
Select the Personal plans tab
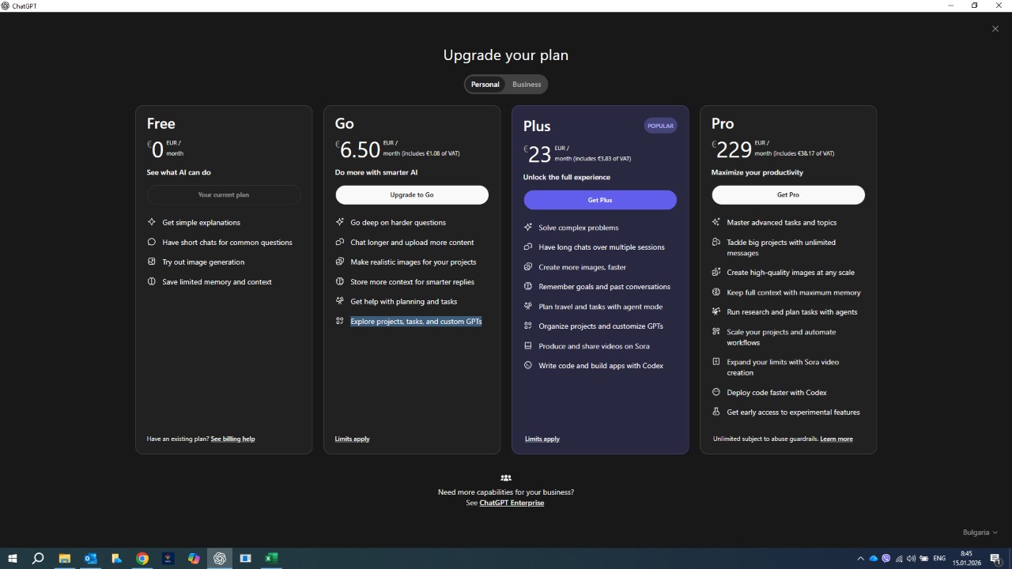point(485,85)
